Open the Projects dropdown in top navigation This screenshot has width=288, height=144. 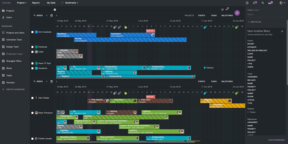pos(22,3)
